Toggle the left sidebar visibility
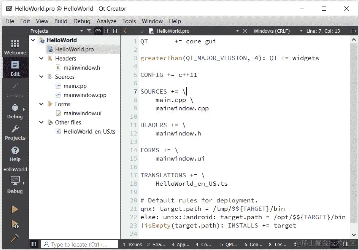 coord(33,244)
